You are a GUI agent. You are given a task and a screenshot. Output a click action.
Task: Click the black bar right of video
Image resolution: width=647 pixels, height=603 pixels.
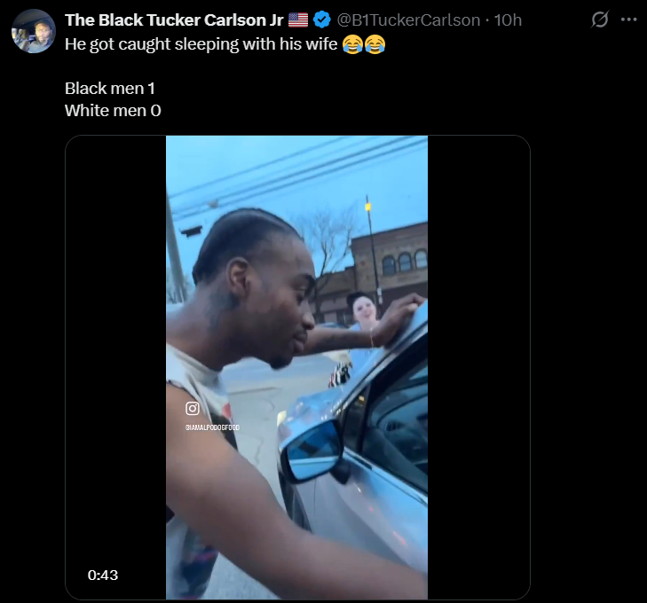478,367
